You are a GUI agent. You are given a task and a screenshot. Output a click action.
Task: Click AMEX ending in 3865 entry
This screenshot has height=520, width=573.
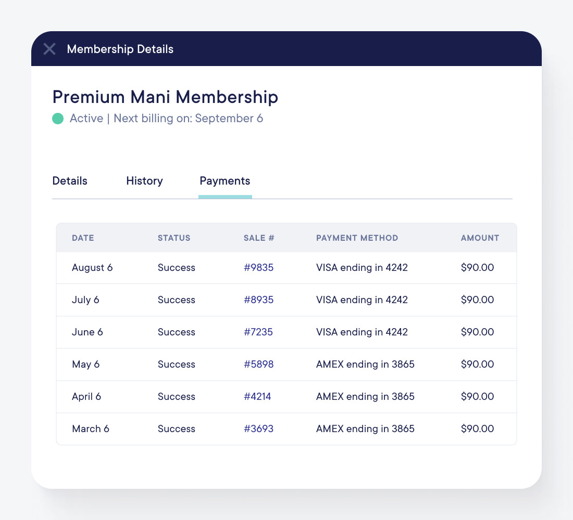(365, 364)
